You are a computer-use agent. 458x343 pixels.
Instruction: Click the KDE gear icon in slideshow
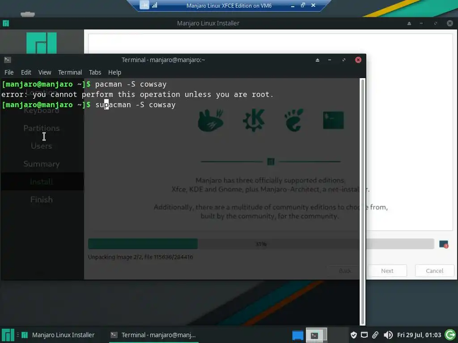click(x=254, y=120)
